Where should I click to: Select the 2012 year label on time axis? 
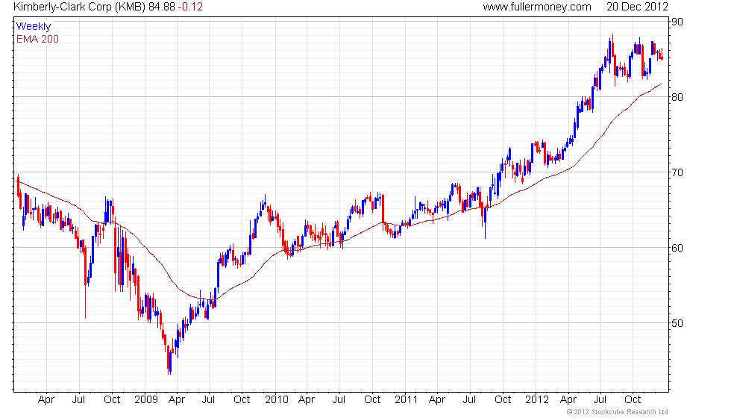537,400
